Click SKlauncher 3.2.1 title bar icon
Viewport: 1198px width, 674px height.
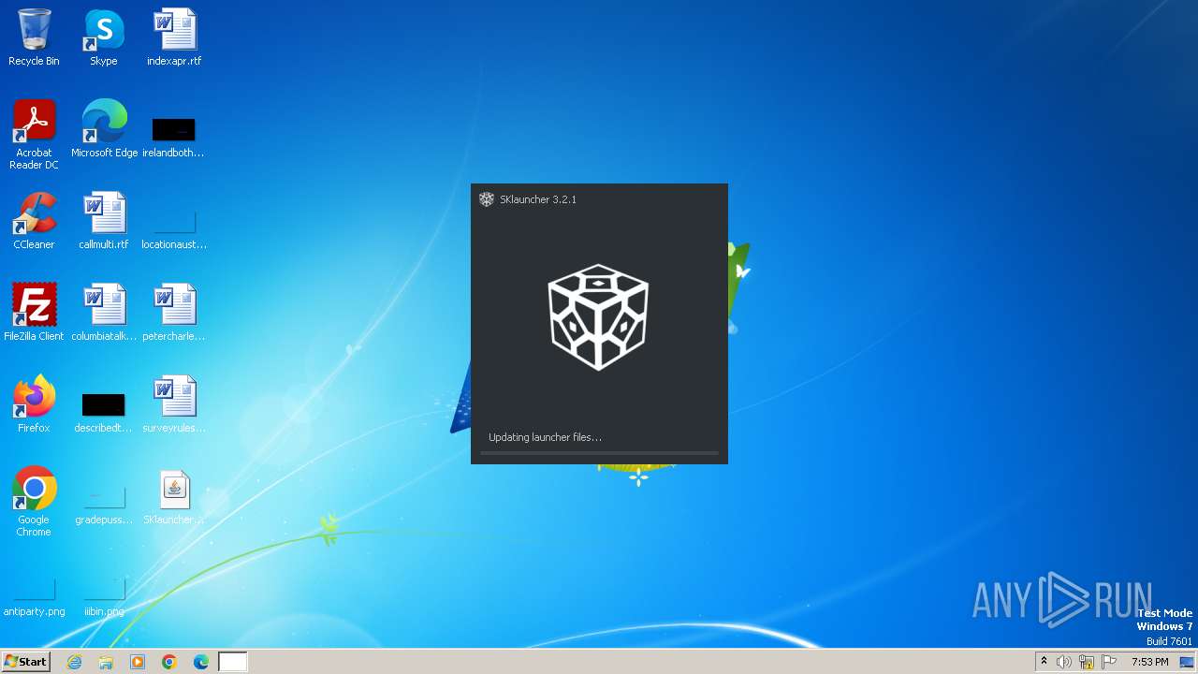point(487,199)
